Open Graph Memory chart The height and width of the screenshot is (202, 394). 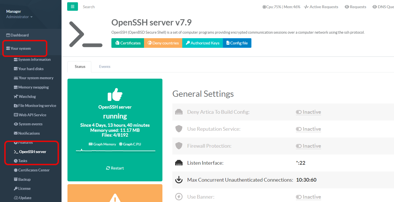tap(102, 144)
